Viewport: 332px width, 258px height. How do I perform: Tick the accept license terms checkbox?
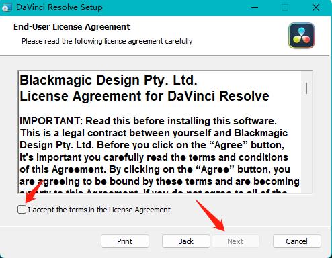[x=22, y=210]
